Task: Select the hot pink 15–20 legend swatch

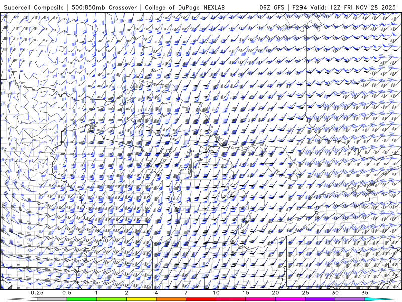Action: click(x=260, y=299)
